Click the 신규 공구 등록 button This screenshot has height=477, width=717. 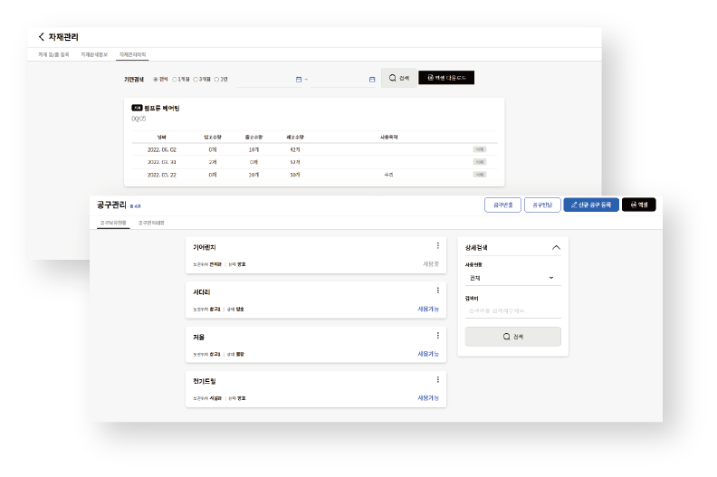click(x=591, y=205)
